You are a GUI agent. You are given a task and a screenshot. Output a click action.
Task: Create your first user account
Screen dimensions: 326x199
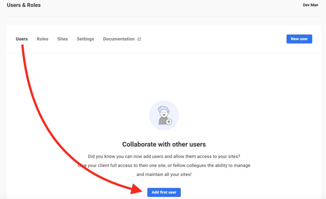[x=164, y=192]
